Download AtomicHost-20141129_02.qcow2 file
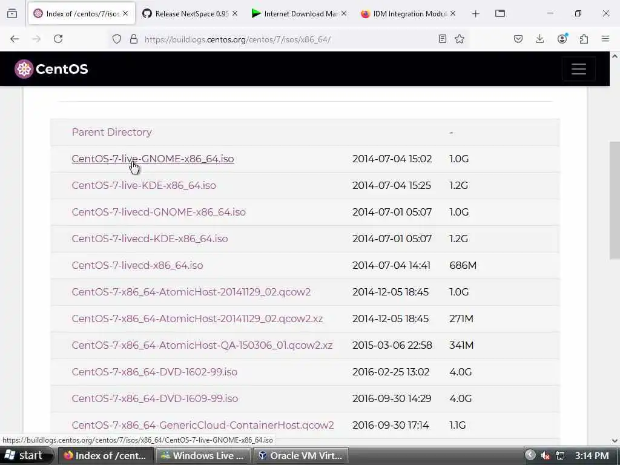620x465 pixels. [191, 292]
